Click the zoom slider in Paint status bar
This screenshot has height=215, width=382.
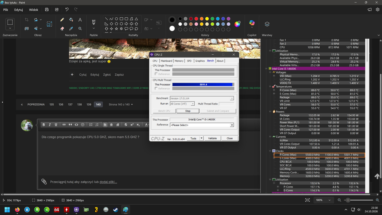pyautogui.click(x=358, y=200)
